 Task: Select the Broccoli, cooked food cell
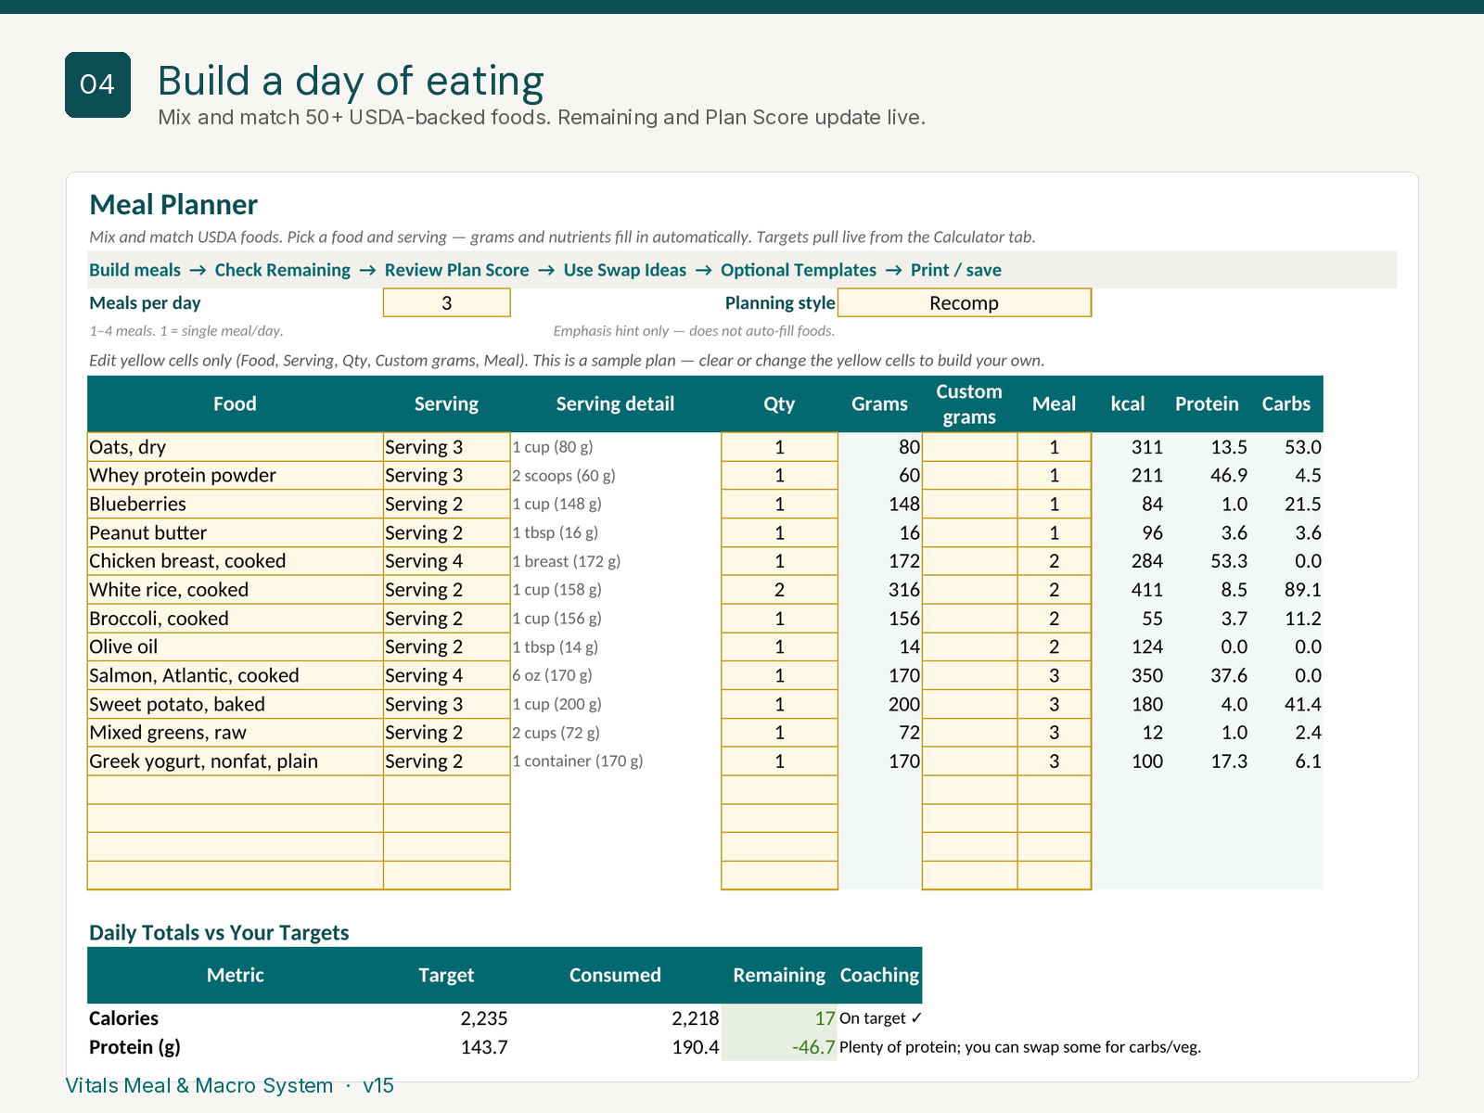(236, 619)
